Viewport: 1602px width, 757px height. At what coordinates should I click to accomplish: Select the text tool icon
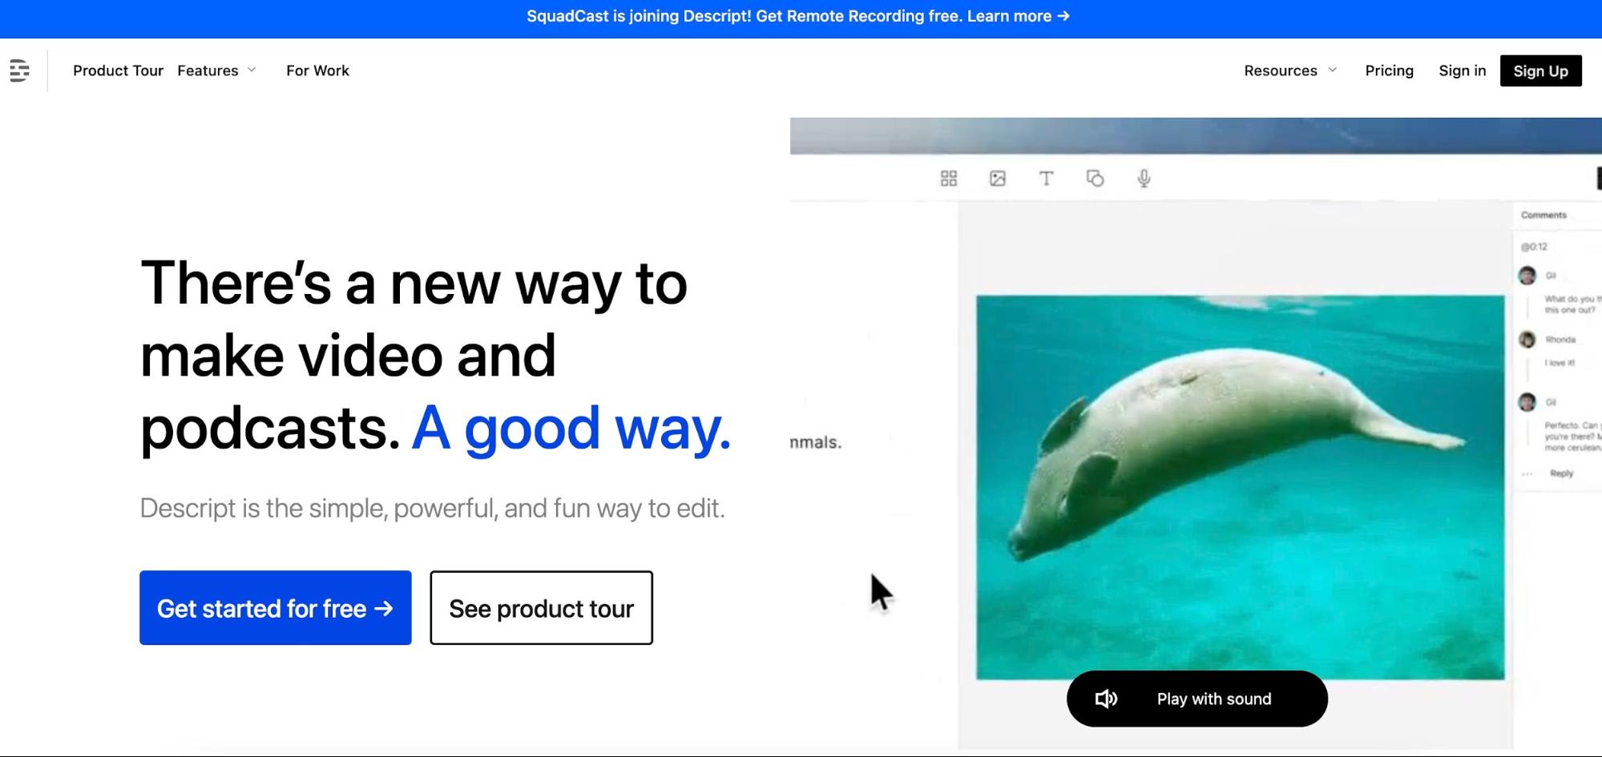(x=1046, y=179)
